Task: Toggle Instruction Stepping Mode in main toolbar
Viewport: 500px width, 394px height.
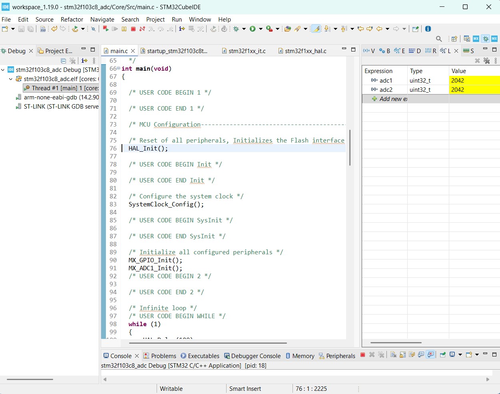Action: tap(182, 29)
